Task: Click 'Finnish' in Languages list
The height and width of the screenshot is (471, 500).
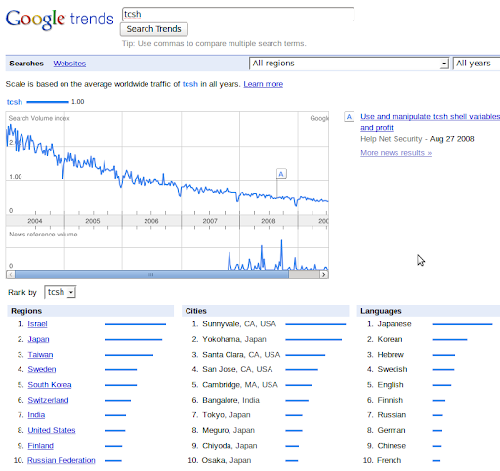Action: tap(391, 400)
